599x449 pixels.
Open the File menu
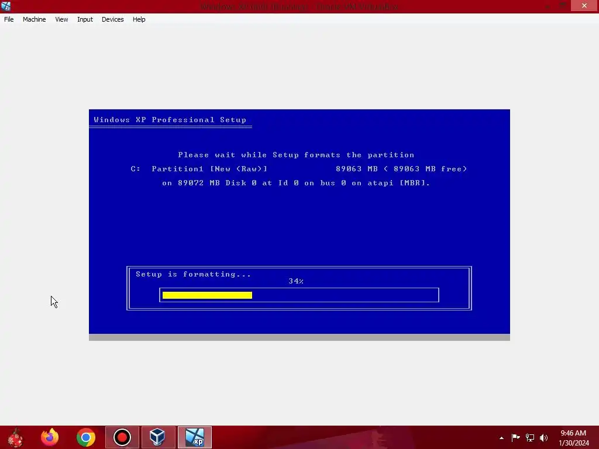tap(9, 19)
